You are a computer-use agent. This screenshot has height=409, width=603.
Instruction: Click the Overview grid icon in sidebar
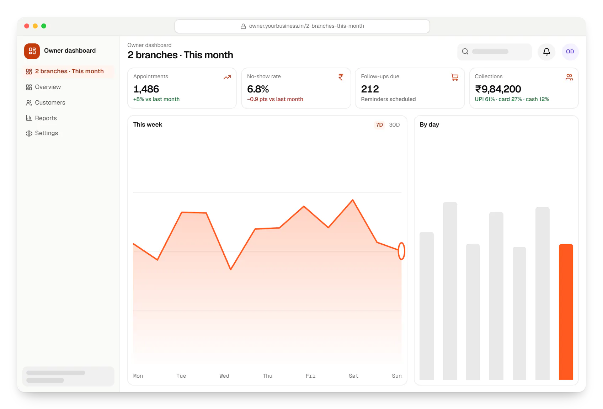click(x=29, y=87)
